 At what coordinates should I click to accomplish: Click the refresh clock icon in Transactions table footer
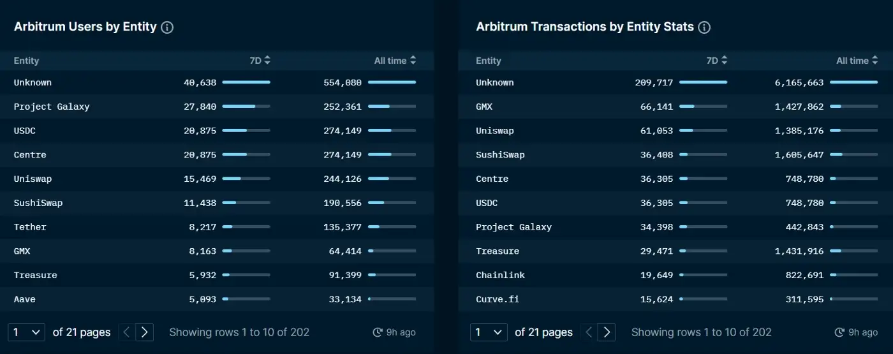pyautogui.click(x=840, y=332)
